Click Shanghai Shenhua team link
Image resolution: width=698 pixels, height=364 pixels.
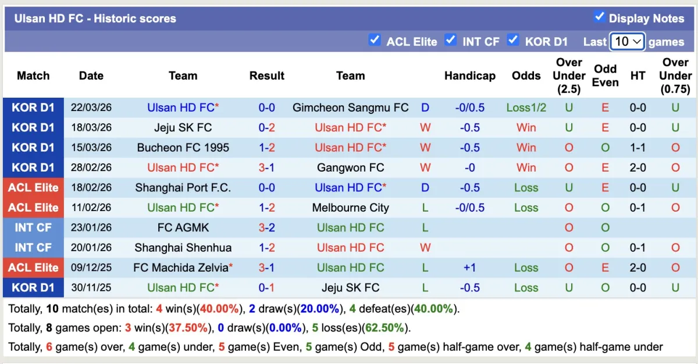coord(183,248)
